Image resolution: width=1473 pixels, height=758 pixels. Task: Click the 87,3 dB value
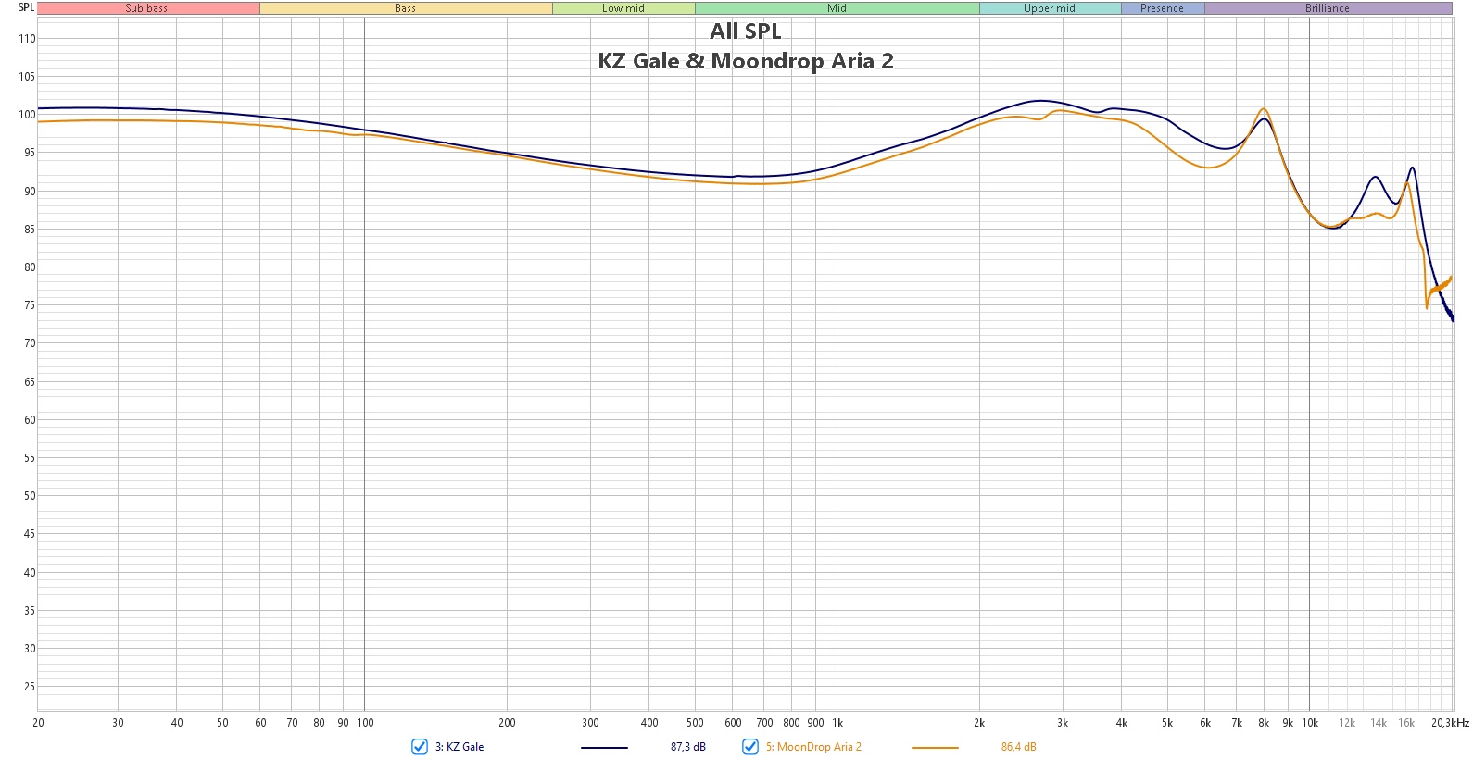point(688,747)
